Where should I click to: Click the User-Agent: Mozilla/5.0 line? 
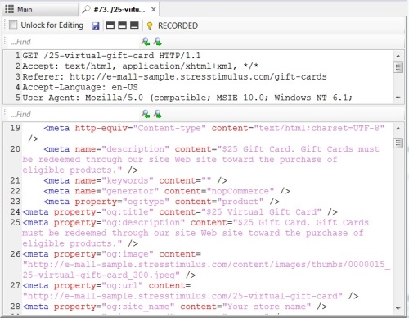tap(187, 98)
